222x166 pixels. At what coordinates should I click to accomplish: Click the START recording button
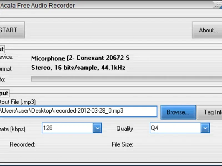(x=12, y=30)
